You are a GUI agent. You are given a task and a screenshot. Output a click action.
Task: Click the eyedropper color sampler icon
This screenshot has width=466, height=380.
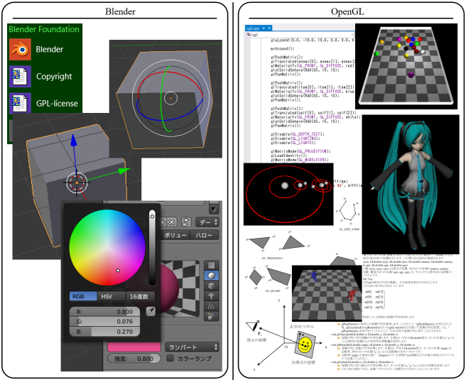click(151, 311)
